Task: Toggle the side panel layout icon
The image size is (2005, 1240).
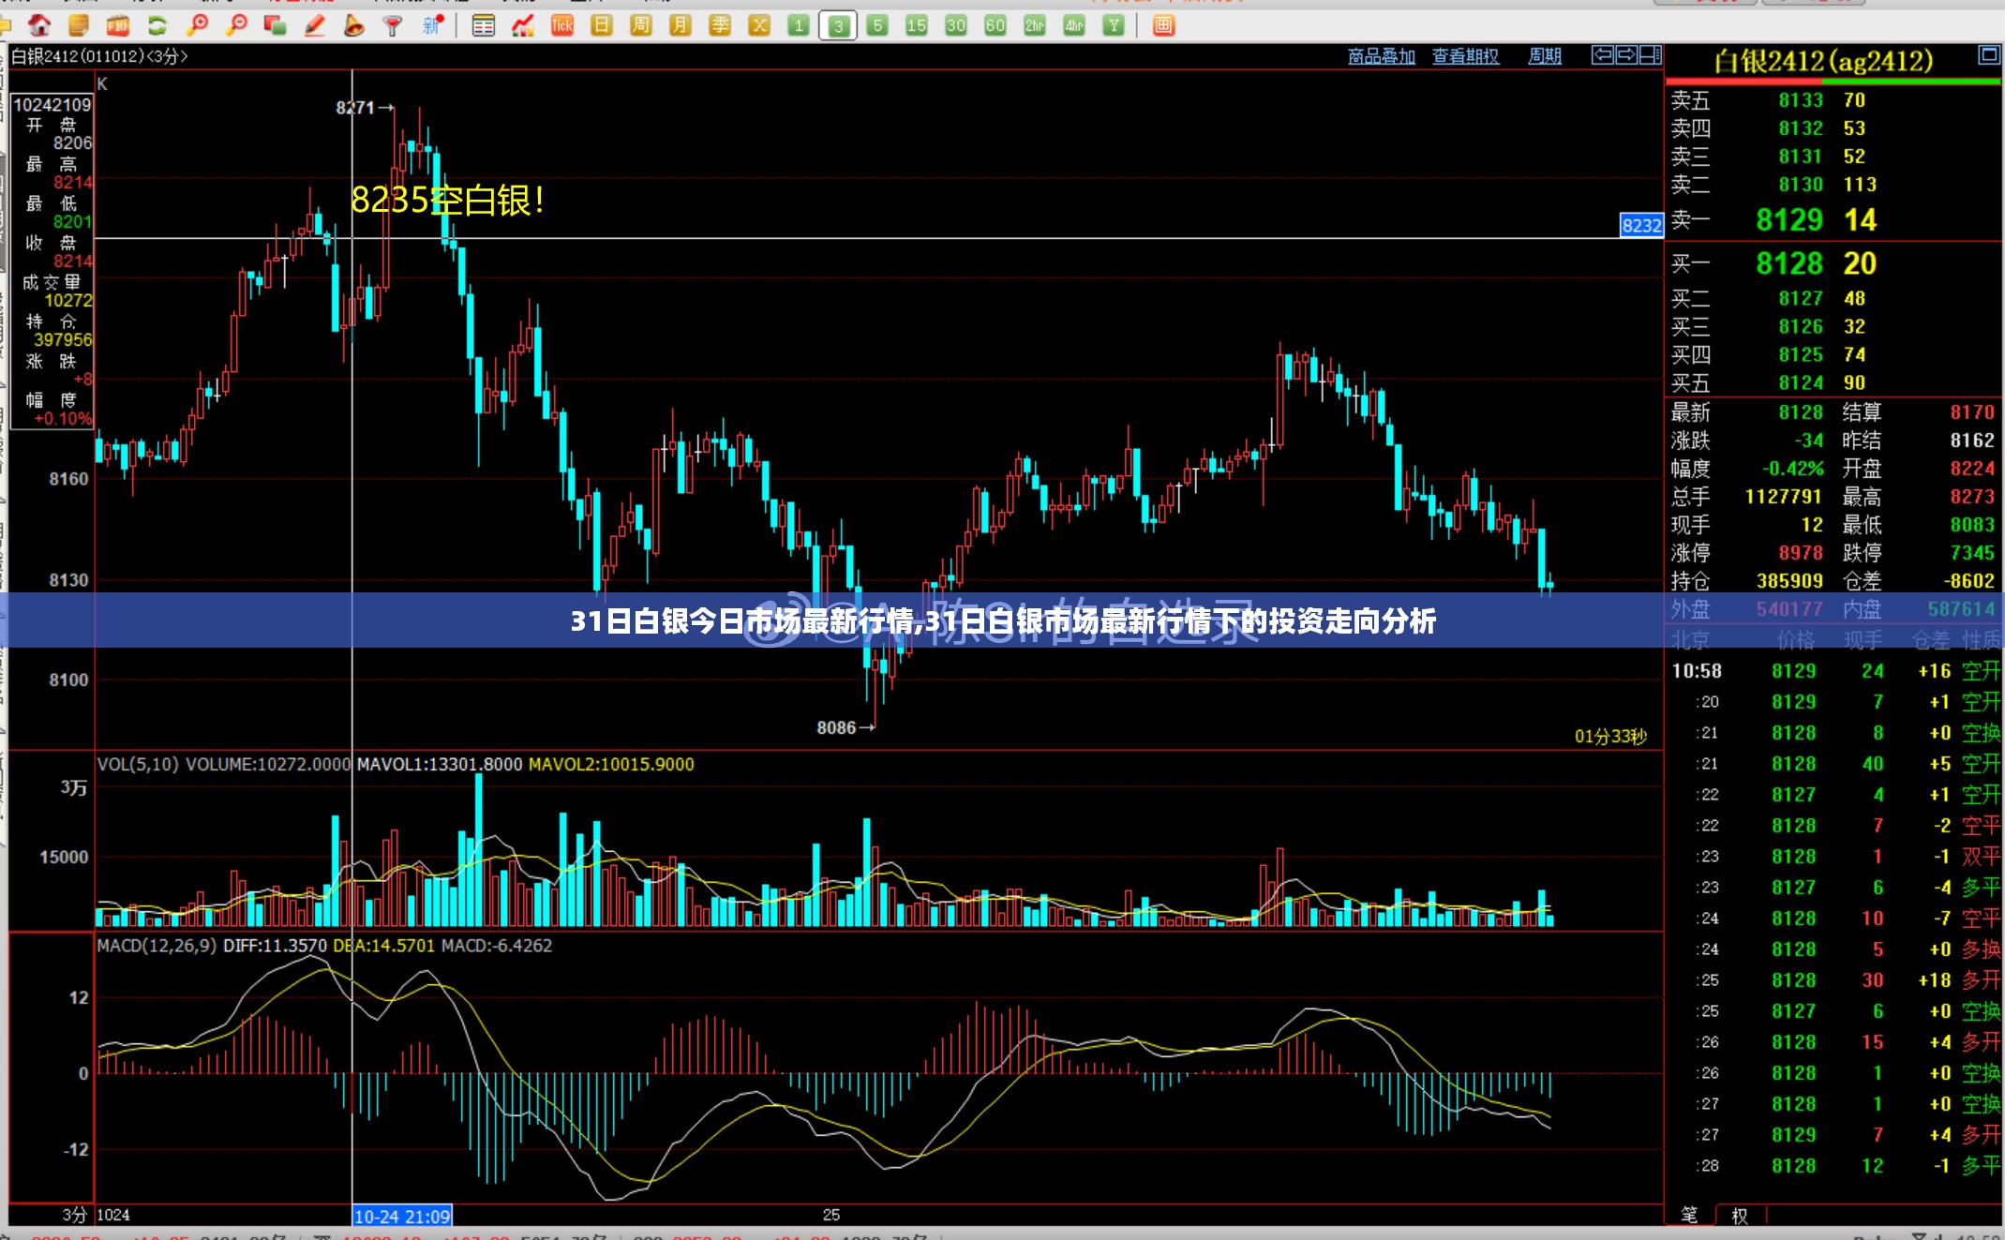Action: click(1651, 55)
